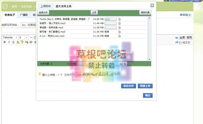Select the 广播剧 tab
Viewport: 203px width, 124px height.
pyautogui.click(x=24, y=15)
